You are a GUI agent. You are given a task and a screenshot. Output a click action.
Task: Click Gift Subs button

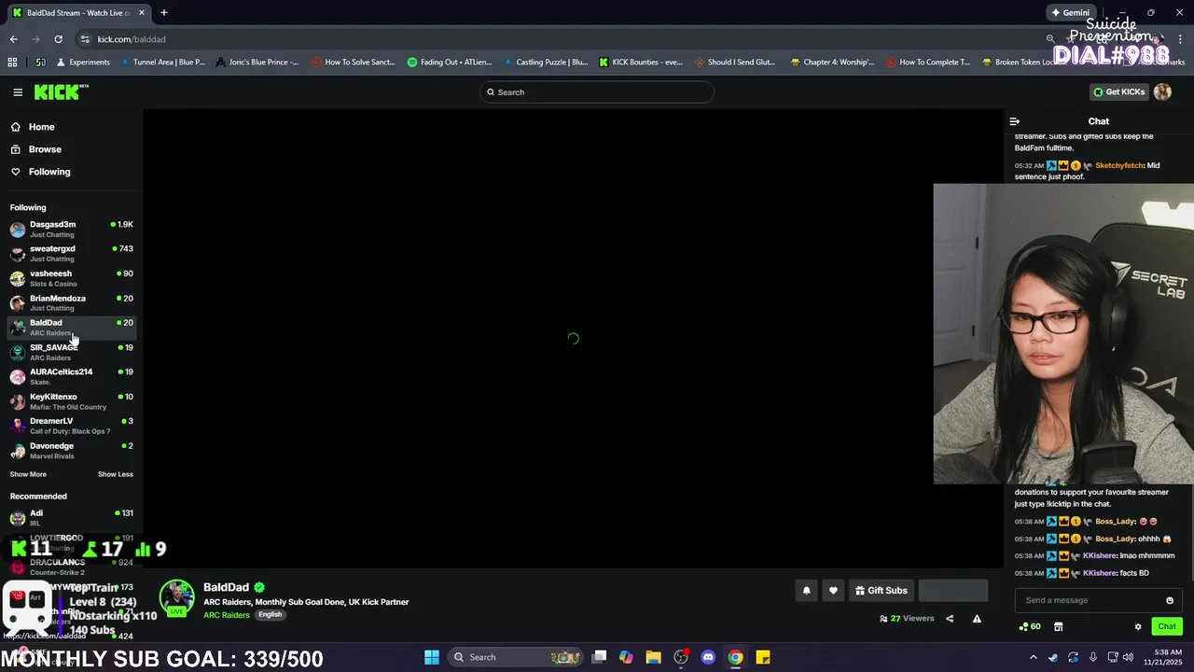(881, 591)
